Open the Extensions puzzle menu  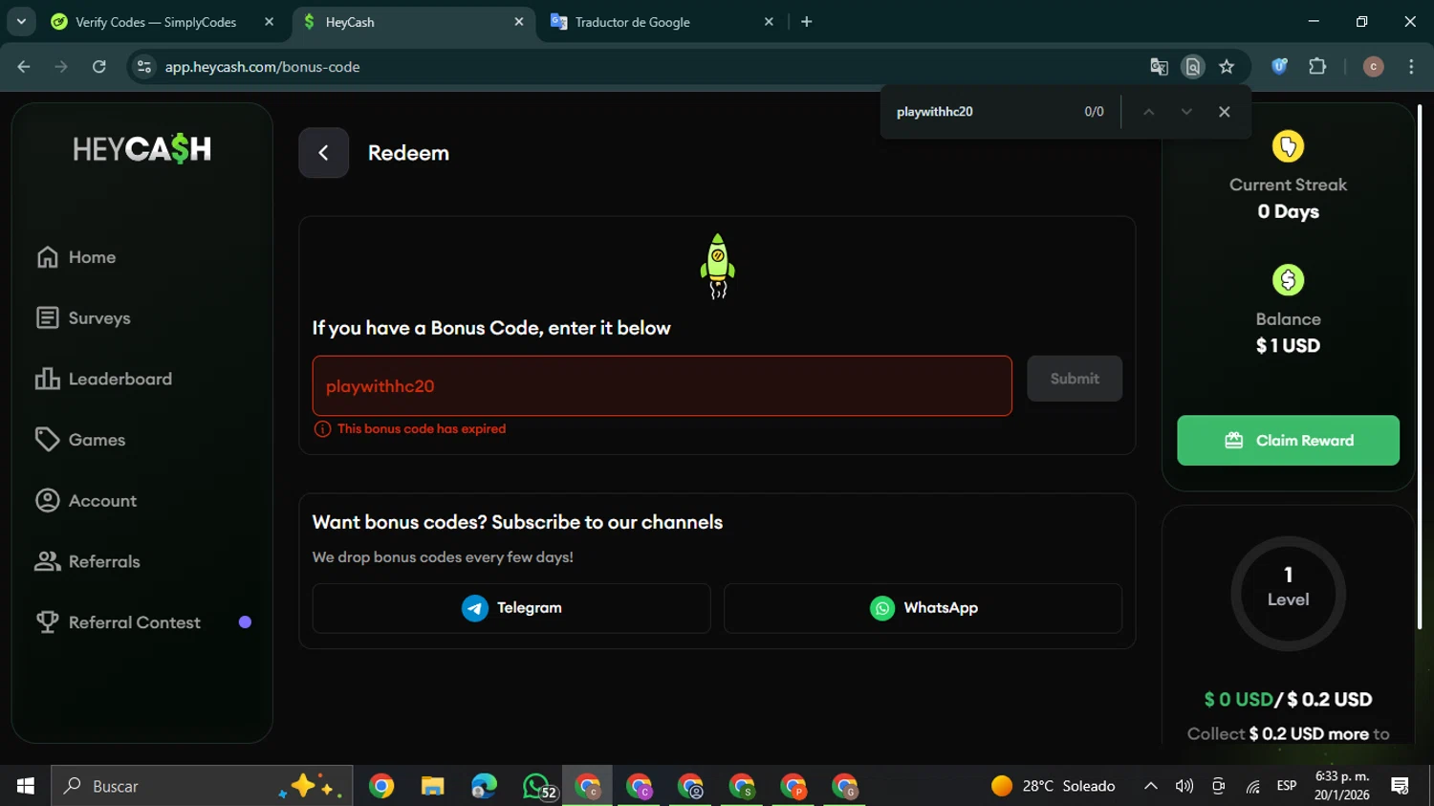click(1317, 67)
